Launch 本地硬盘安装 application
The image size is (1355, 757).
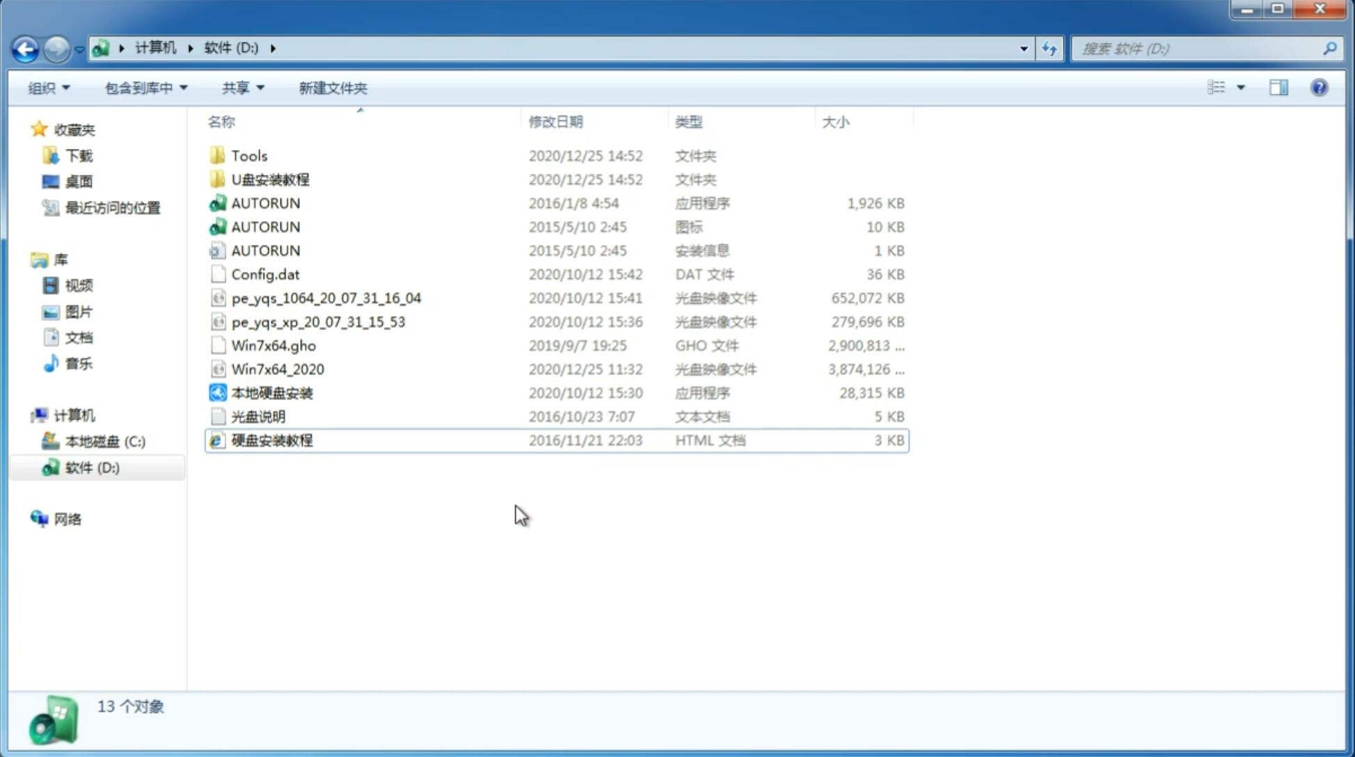[x=271, y=392]
